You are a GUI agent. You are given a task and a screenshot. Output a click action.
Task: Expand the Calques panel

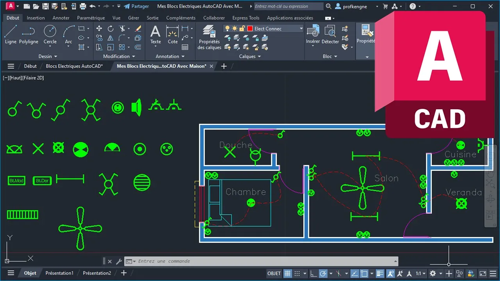coord(250,56)
